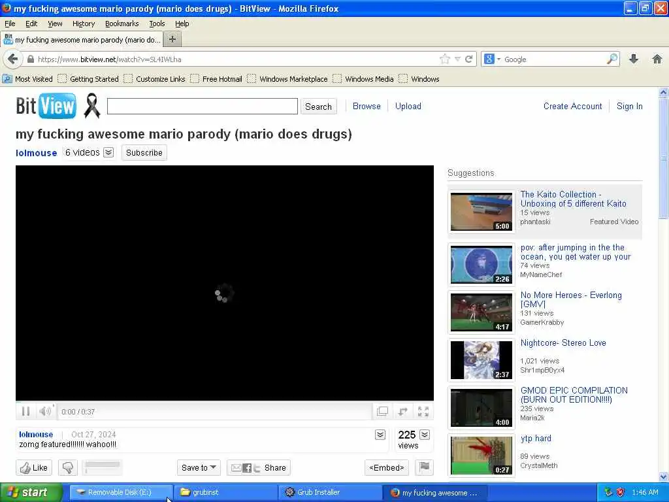
Task: Subscribe to lolmouse channel
Action: point(144,152)
